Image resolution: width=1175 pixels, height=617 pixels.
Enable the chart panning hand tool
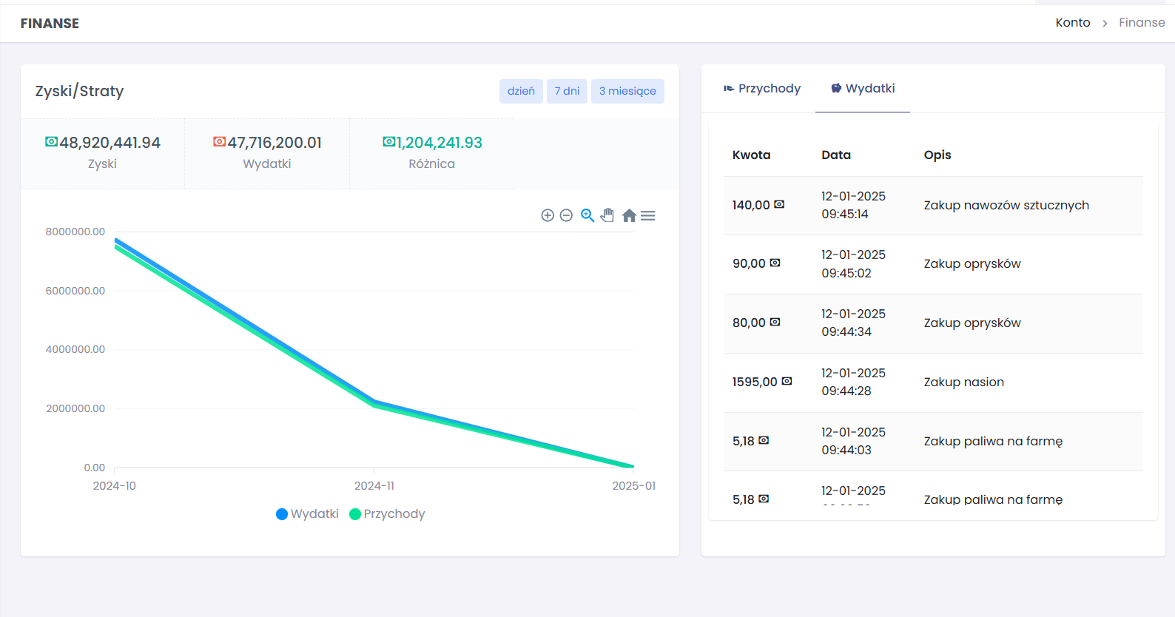[607, 215]
